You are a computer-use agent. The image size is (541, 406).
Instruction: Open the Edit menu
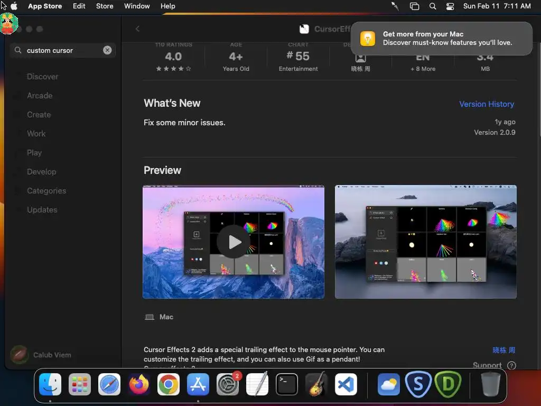pos(79,6)
